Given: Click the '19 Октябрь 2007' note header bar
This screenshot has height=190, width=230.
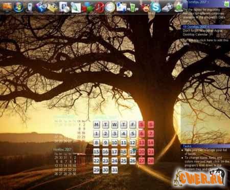Looking at the screenshot, I should (205, 27).
